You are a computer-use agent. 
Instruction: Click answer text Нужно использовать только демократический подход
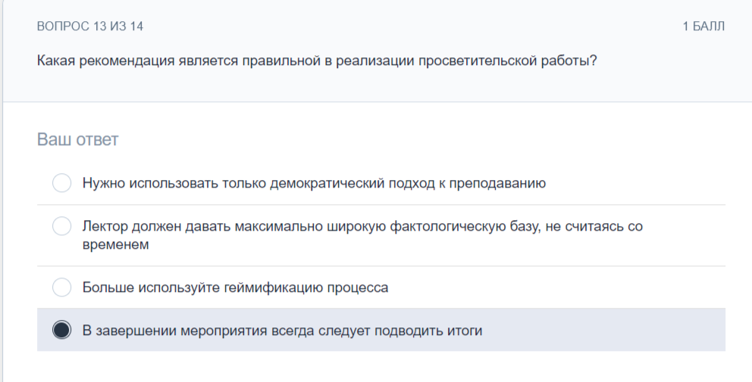314,183
